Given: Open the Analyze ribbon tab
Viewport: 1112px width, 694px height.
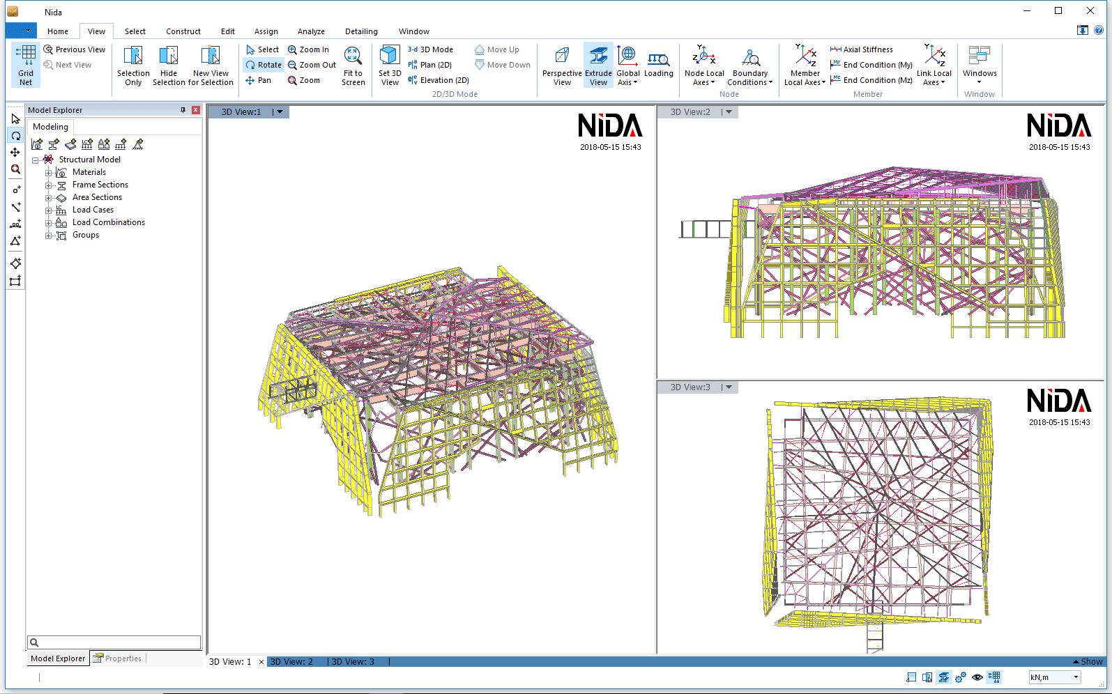Looking at the screenshot, I should (x=311, y=31).
